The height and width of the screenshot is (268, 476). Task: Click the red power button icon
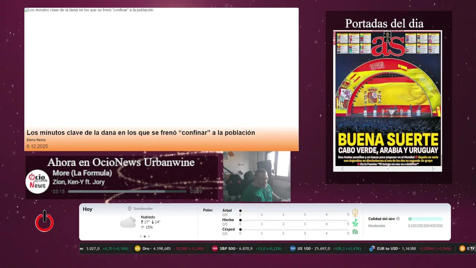(x=45, y=221)
